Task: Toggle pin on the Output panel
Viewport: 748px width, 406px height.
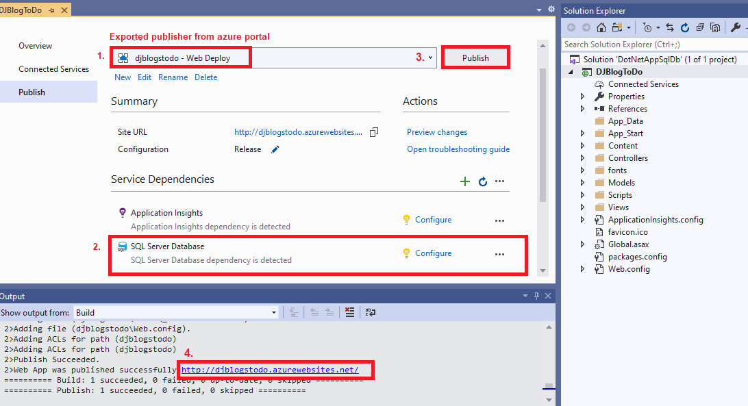Action: tap(536, 296)
